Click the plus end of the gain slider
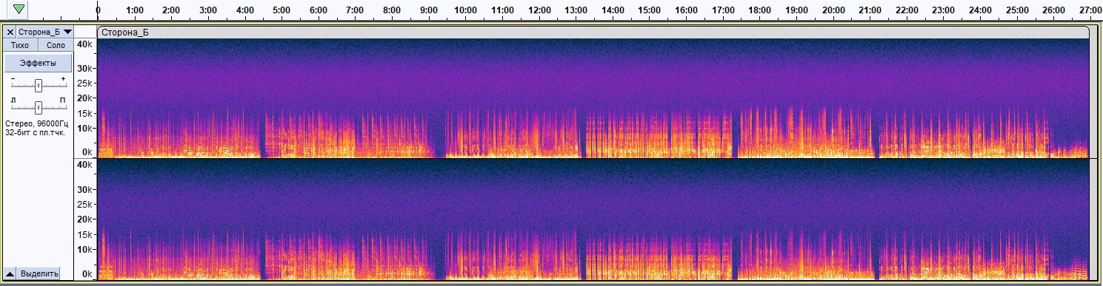The image size is (1103, 286). [x=63, y=78]
